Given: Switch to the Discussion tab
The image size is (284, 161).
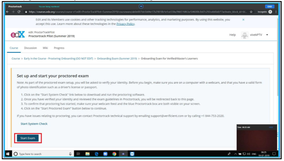Looking at the screenshot, I should (x=30, y=48).
